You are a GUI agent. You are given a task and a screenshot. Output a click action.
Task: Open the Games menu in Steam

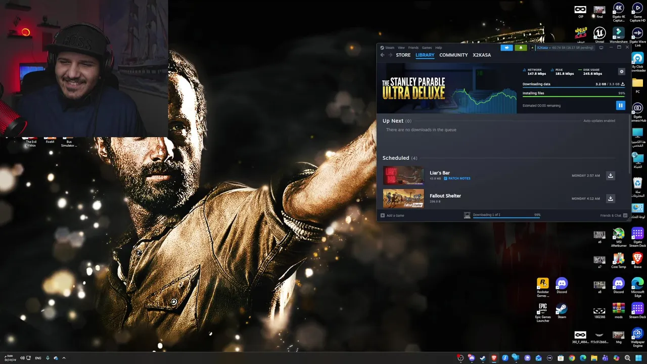427,48
